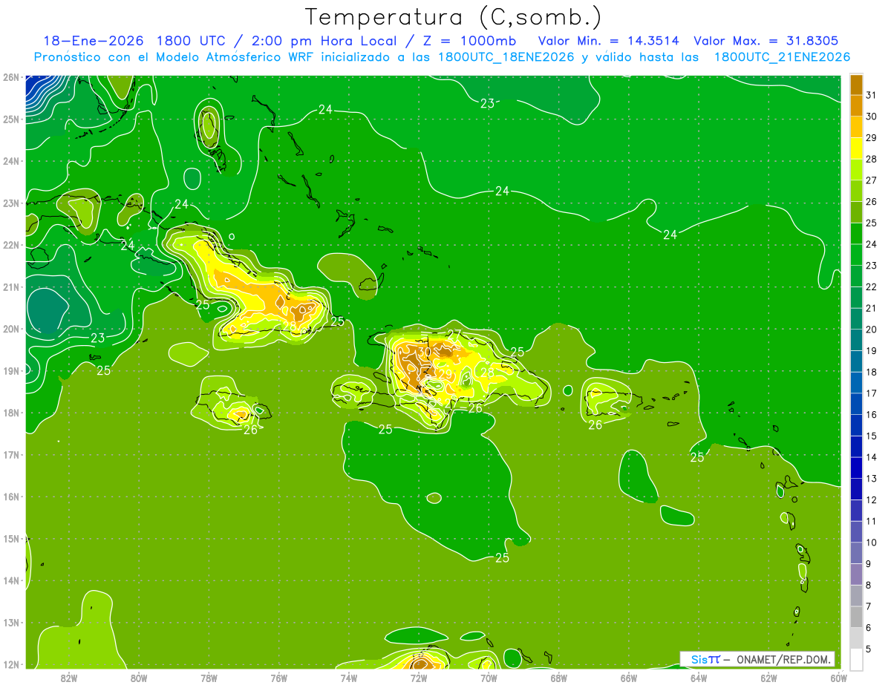891x688 pixels.
Task: Click the 1800UTC_18ENE2026 initialization time
Action: tap(506, 57)
